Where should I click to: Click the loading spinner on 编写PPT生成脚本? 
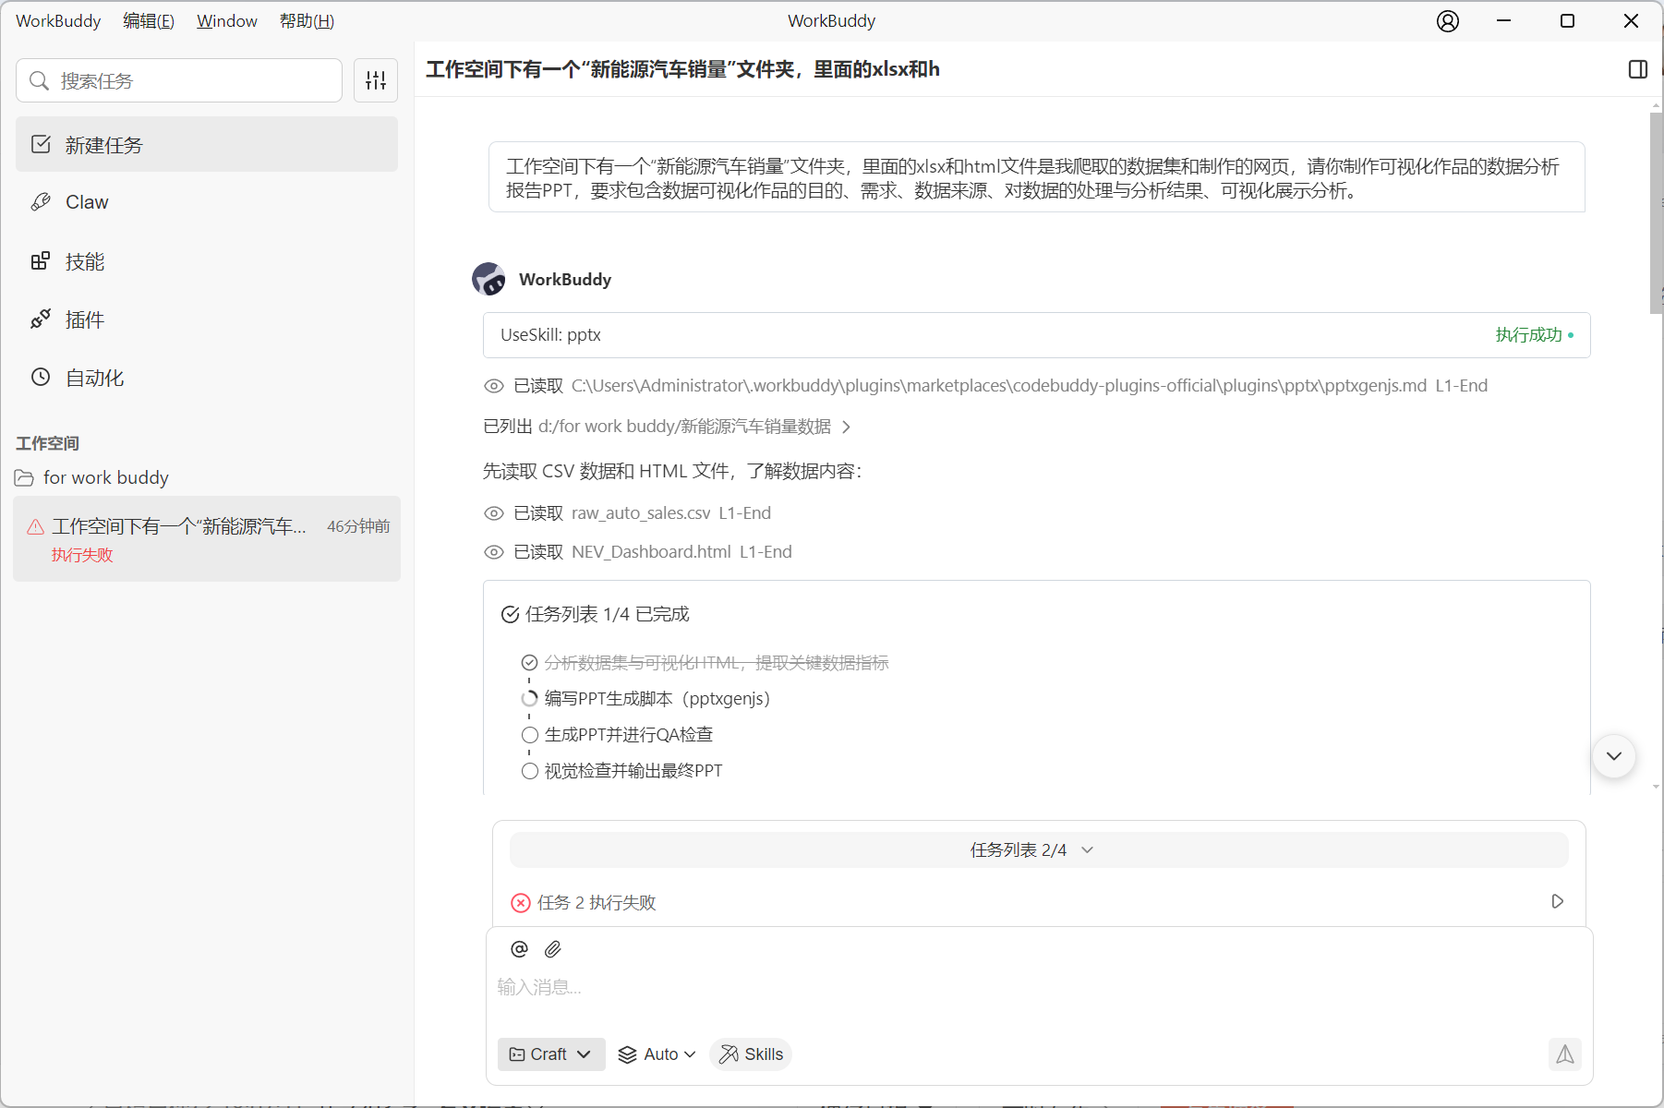point(529,699)
